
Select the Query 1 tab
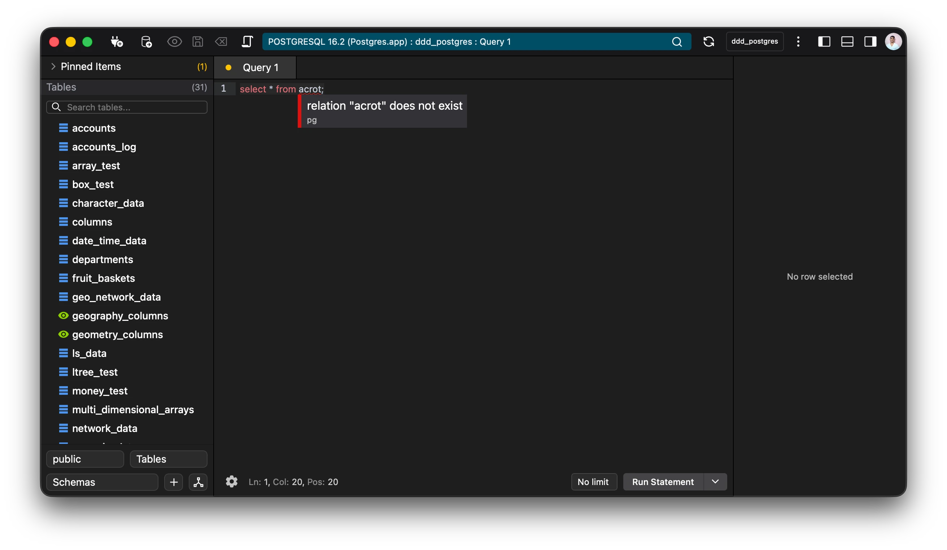(x=260, y=68)
